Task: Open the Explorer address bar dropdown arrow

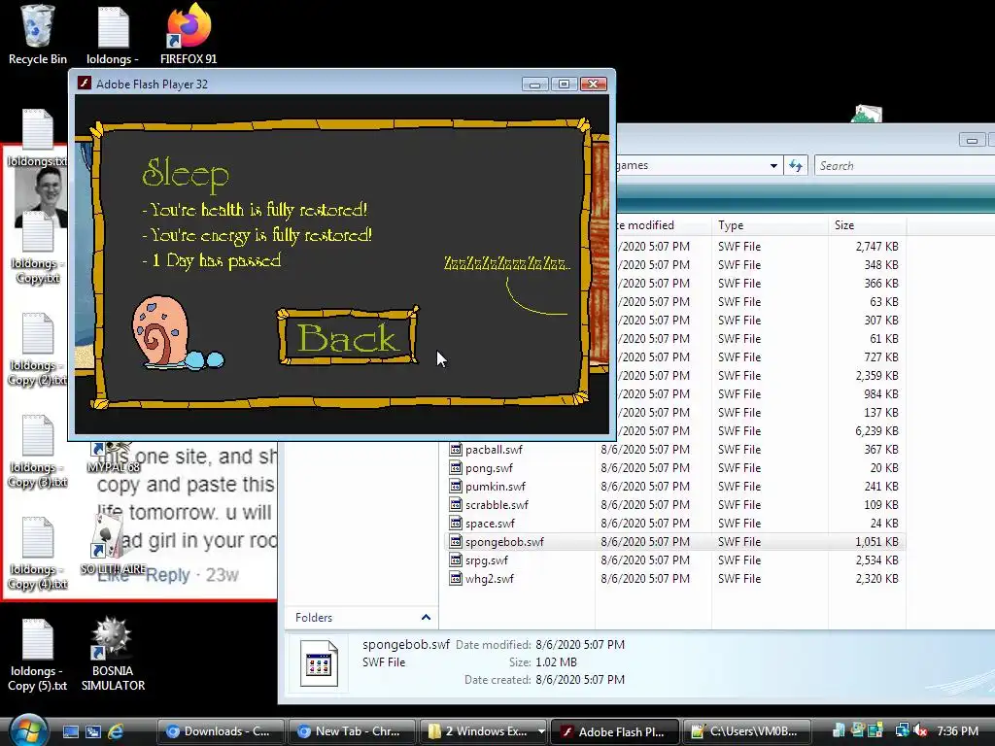Action: pyautogui.click(x=773, y=165)
